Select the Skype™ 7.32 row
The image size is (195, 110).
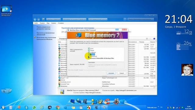[x=107, y=78]
